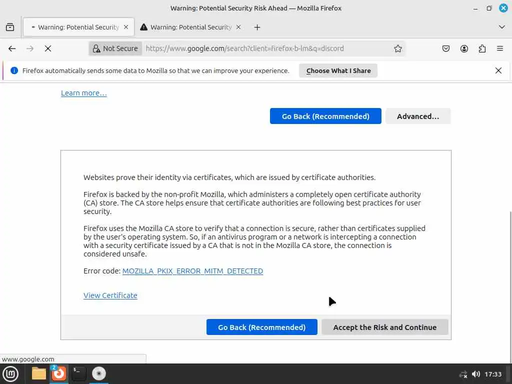Click the lower Go Back (Recommended) button
512x384 pixels.
click(x=262, y=327)
